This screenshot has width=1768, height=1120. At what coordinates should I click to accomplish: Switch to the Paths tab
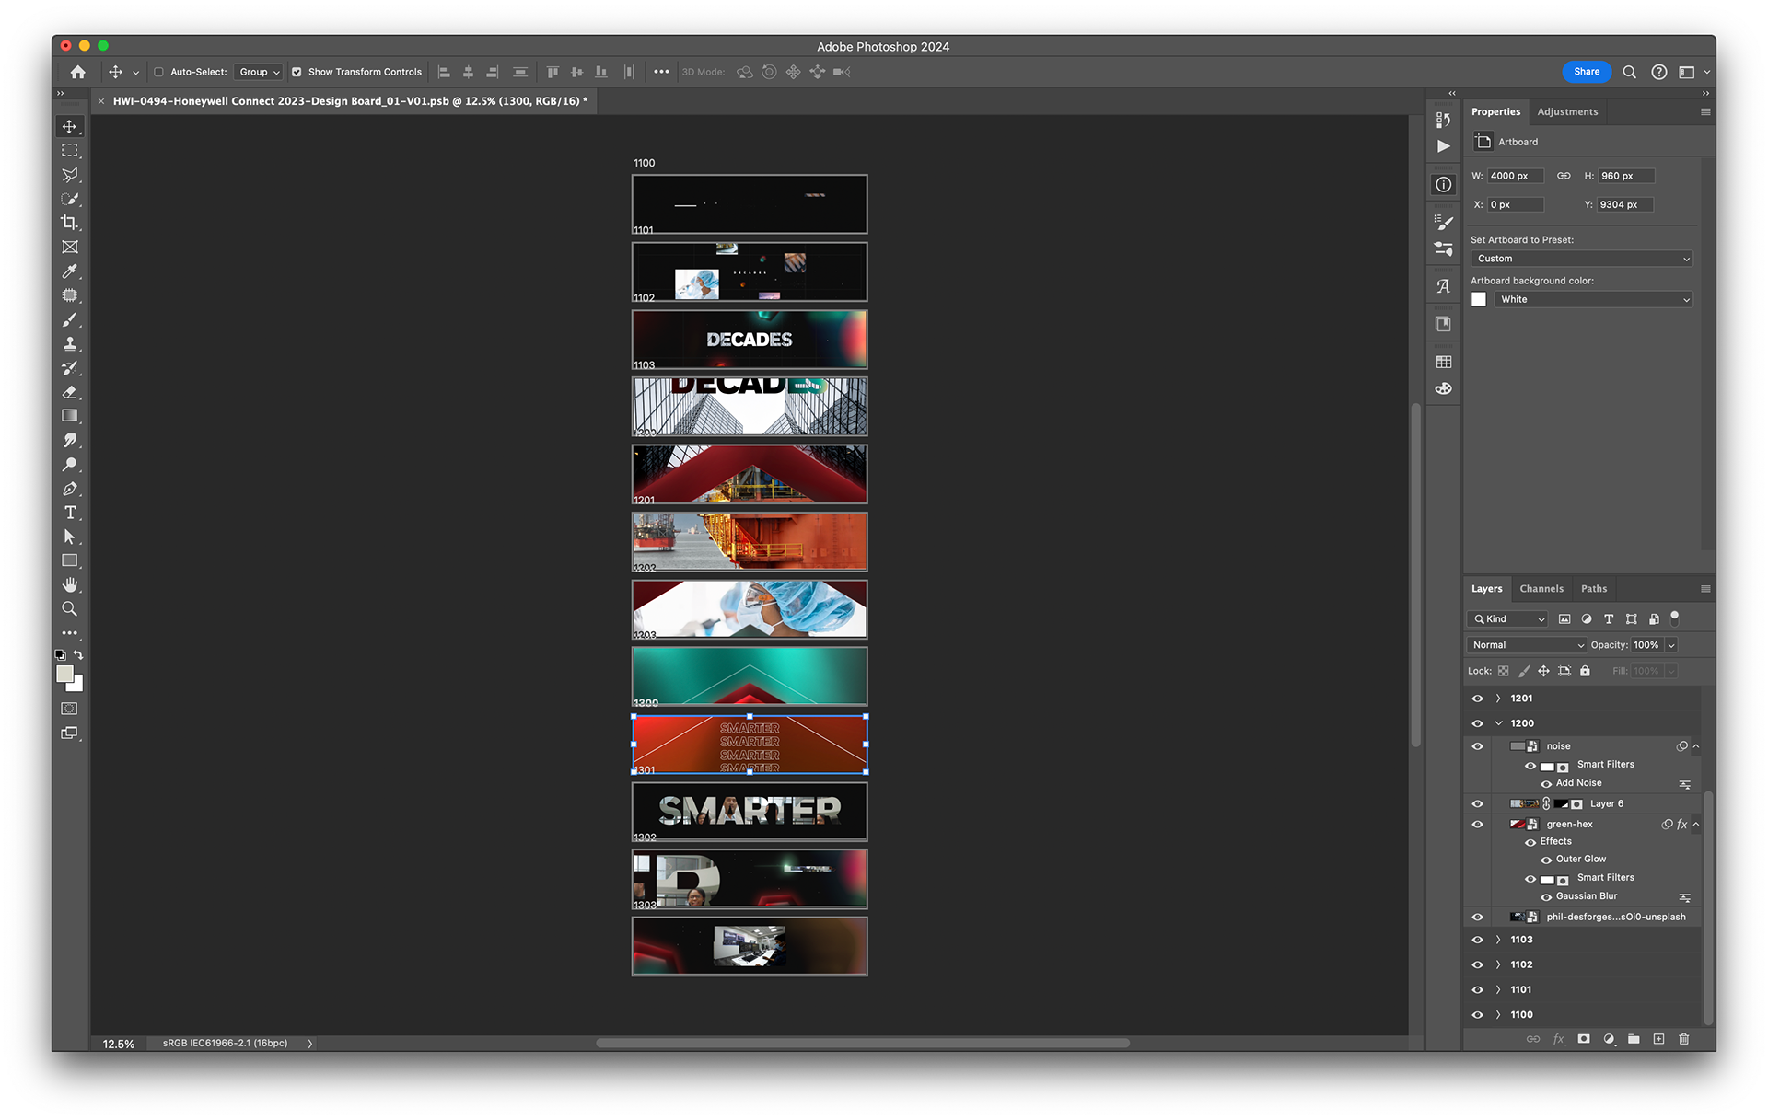(x=1594, y=589)
